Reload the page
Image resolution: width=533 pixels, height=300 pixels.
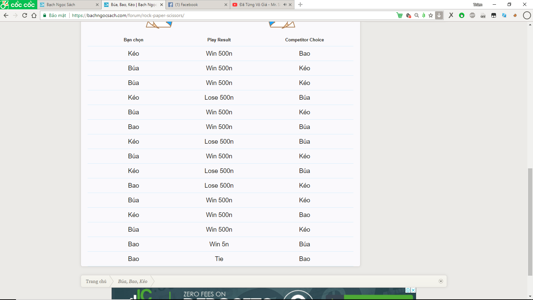[x=25, y=15]
